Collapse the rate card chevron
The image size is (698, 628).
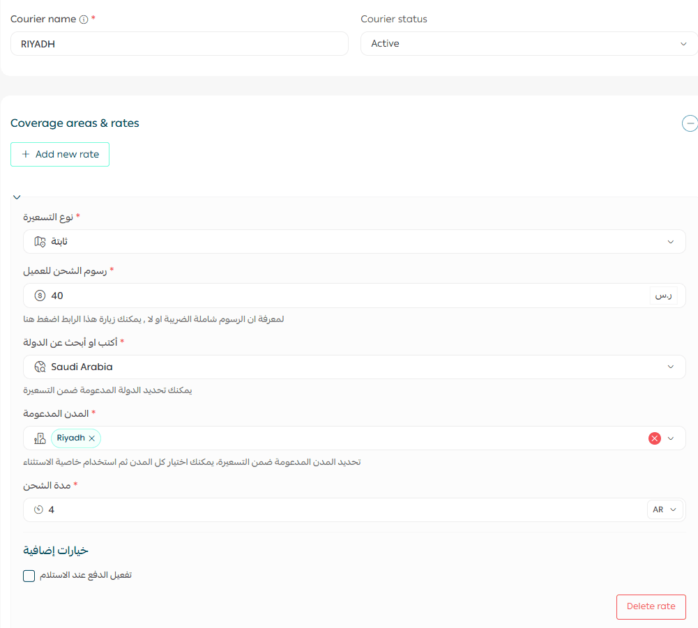pyautogui.click(x=17, y=197)
